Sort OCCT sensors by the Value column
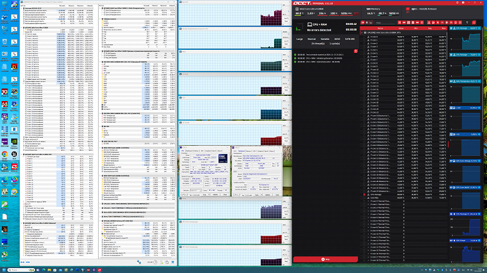 pyautogui.click(x=401, y=28)
